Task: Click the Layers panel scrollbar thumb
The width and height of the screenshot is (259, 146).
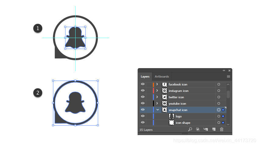Action: [x=228, y=94]
